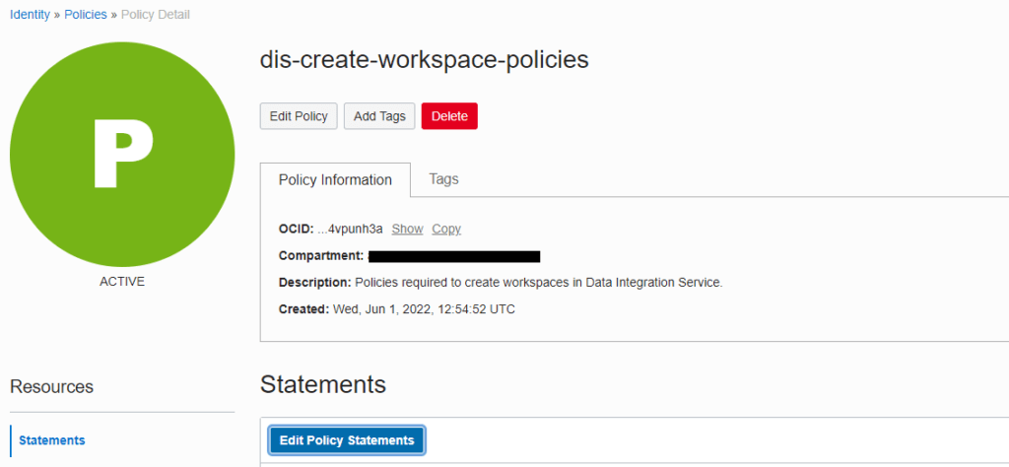Delete the policy with red Delete button
This screenshot has width=1009, height=467.
(x=449, y=116)
